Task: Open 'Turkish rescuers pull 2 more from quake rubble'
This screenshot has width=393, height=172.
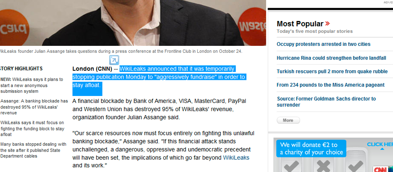Action: (x=332, y=71)
